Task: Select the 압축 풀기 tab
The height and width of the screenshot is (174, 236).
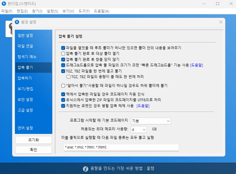Action: point(33,67)
